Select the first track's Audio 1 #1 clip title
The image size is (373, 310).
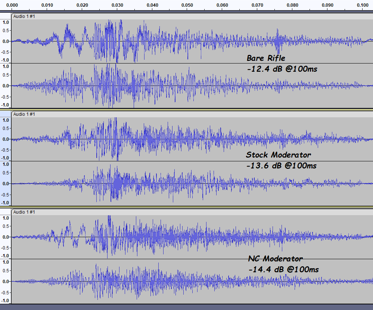(x=24, y=16)
